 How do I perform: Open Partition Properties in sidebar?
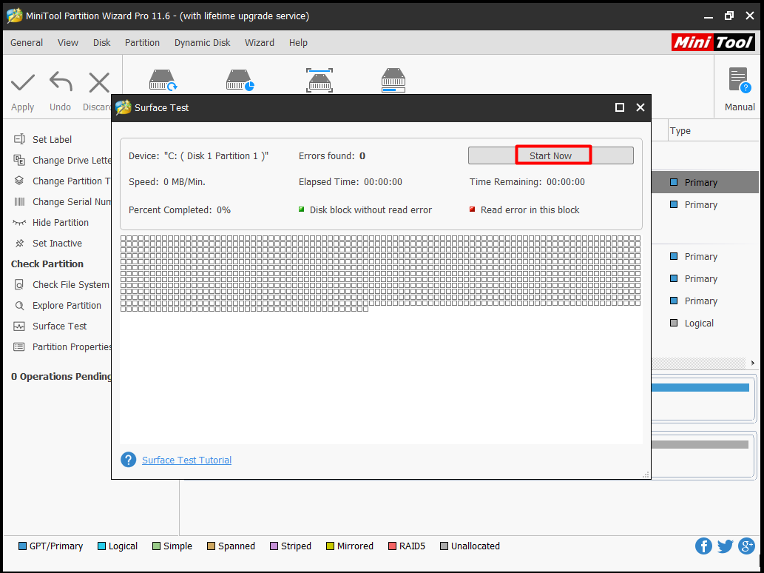coord(62,346)
